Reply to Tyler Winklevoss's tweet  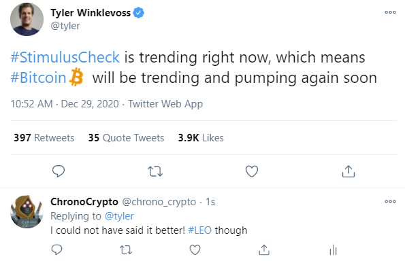(x=59, y=171)
